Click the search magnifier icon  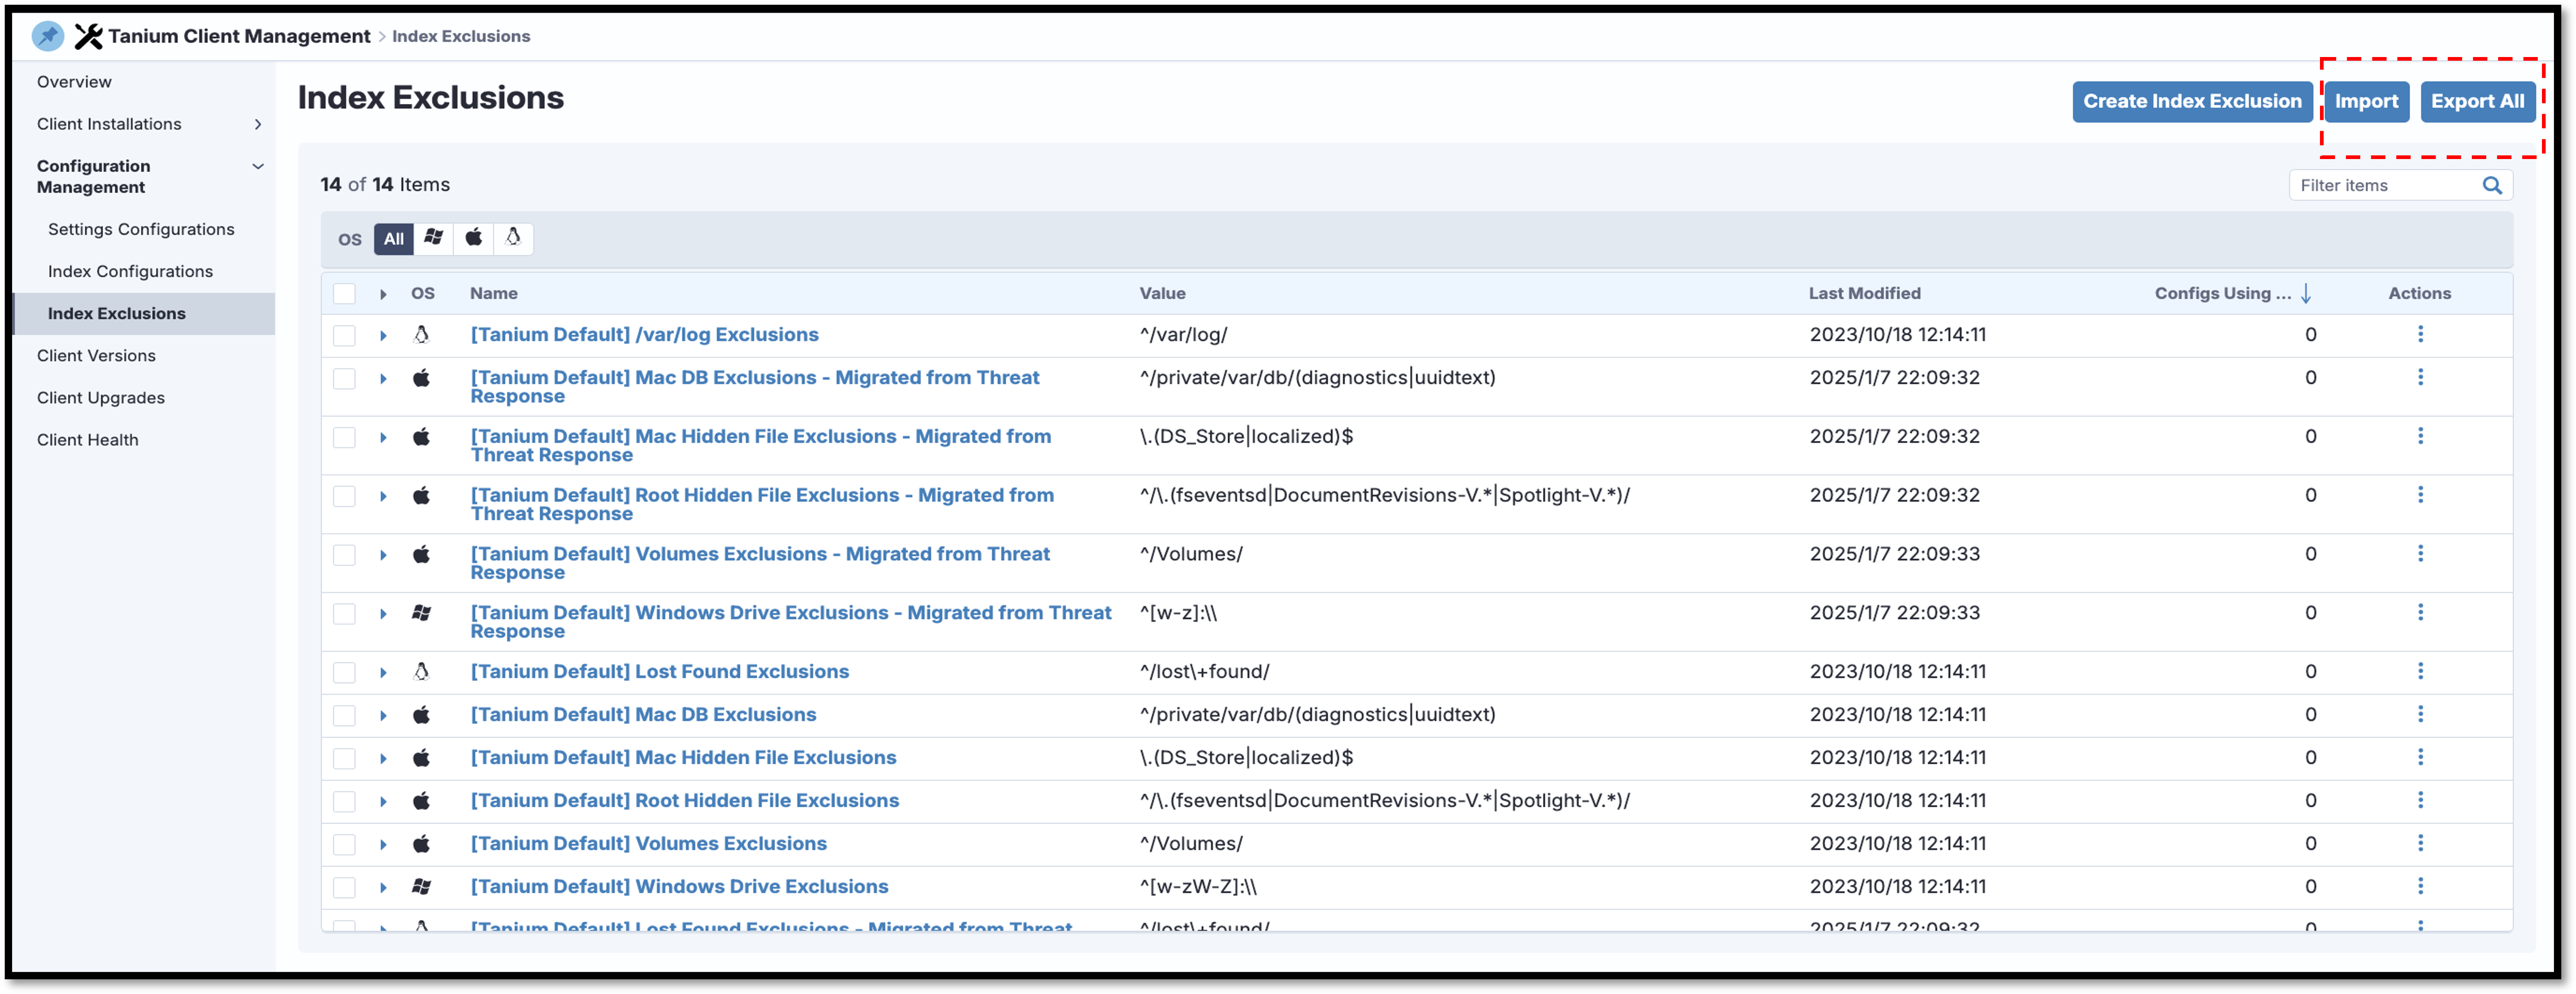coord(2491,186)
